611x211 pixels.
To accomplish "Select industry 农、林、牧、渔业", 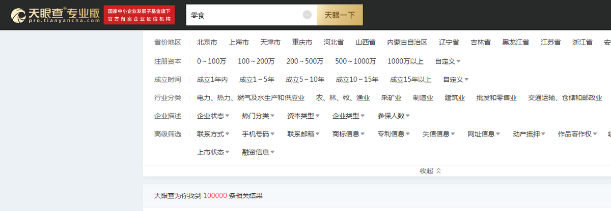I will coord(343,98).
